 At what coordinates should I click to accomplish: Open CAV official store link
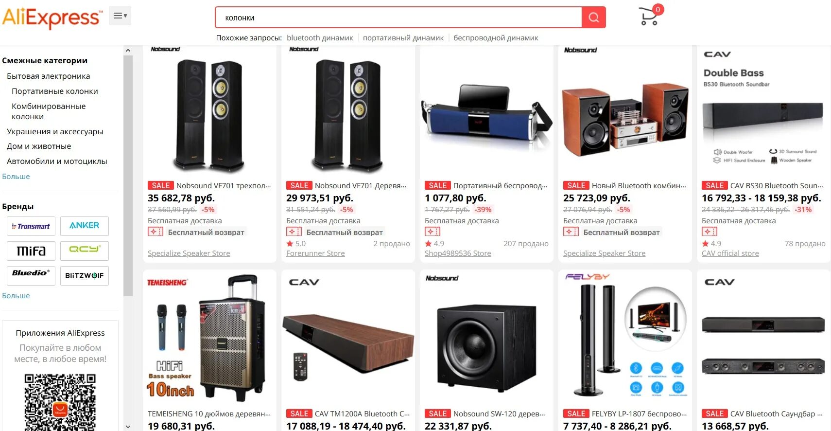point(730,253)
